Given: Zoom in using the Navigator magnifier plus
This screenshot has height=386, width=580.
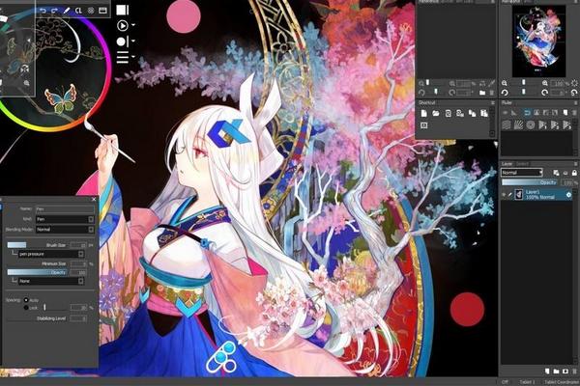Looking at the screenshot, I should pos(545,84).
